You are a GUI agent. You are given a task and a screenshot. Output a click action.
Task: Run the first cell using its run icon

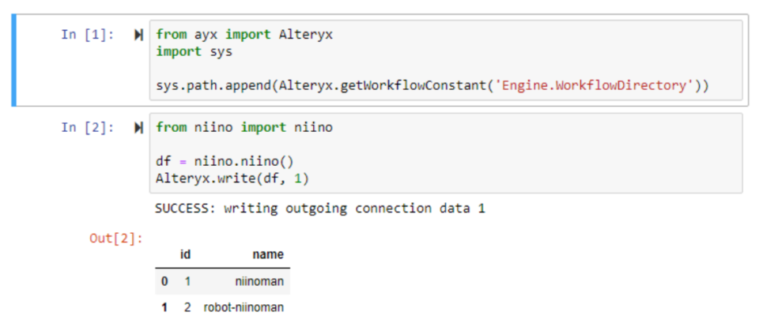(139, 35)
